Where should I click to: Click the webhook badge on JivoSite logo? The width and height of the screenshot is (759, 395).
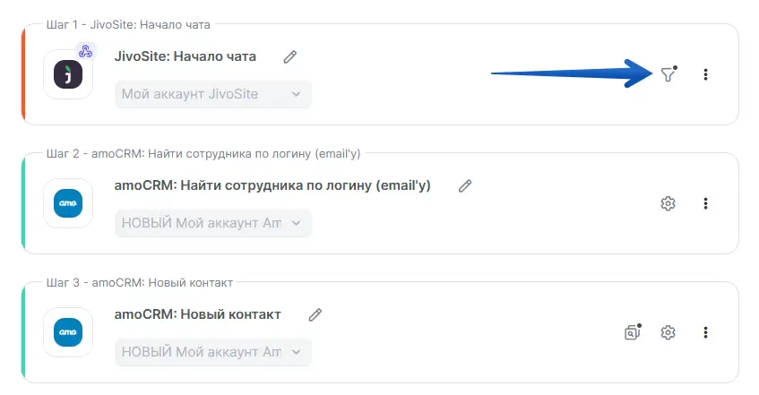pos(86,51)
